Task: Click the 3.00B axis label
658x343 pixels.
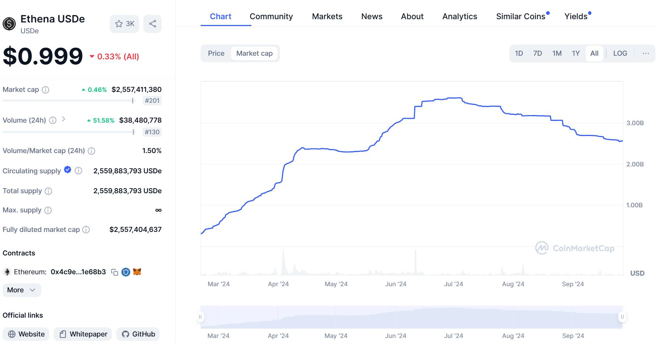Action: (x=635, y=123)
